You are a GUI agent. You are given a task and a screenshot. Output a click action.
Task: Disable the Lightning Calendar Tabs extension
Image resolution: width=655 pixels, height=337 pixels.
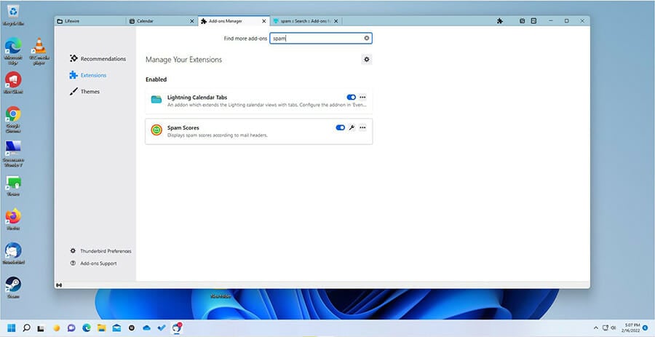point(352,98)
